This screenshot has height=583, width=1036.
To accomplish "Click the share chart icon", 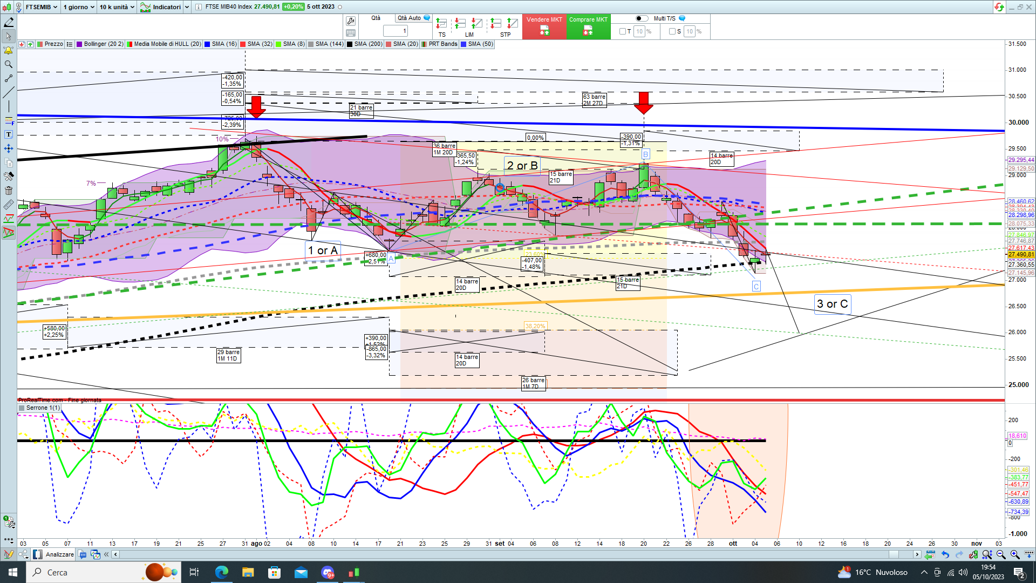I will 24,554.
